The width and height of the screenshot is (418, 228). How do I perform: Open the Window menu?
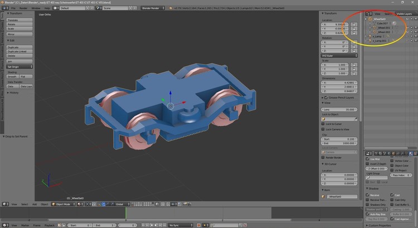pos(36,8)
